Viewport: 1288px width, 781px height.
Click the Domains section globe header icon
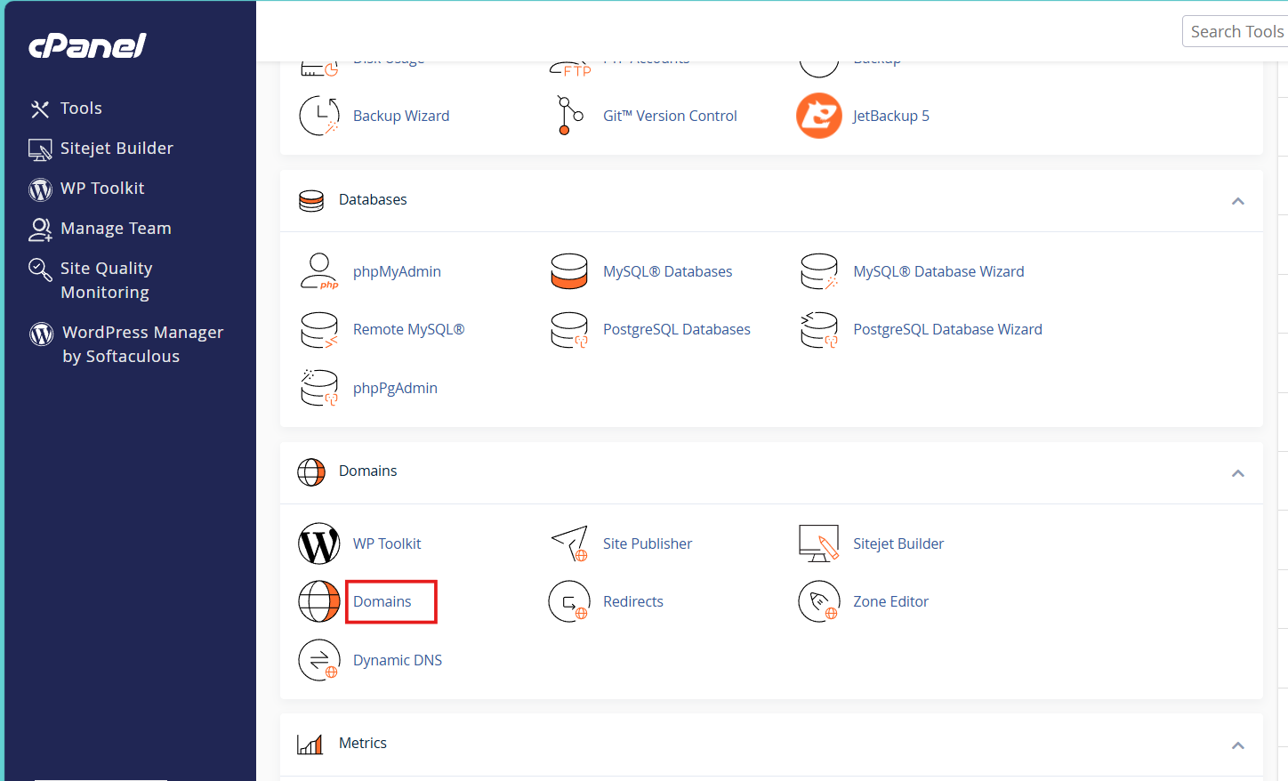pyautogui.click(x=311, y=472)
